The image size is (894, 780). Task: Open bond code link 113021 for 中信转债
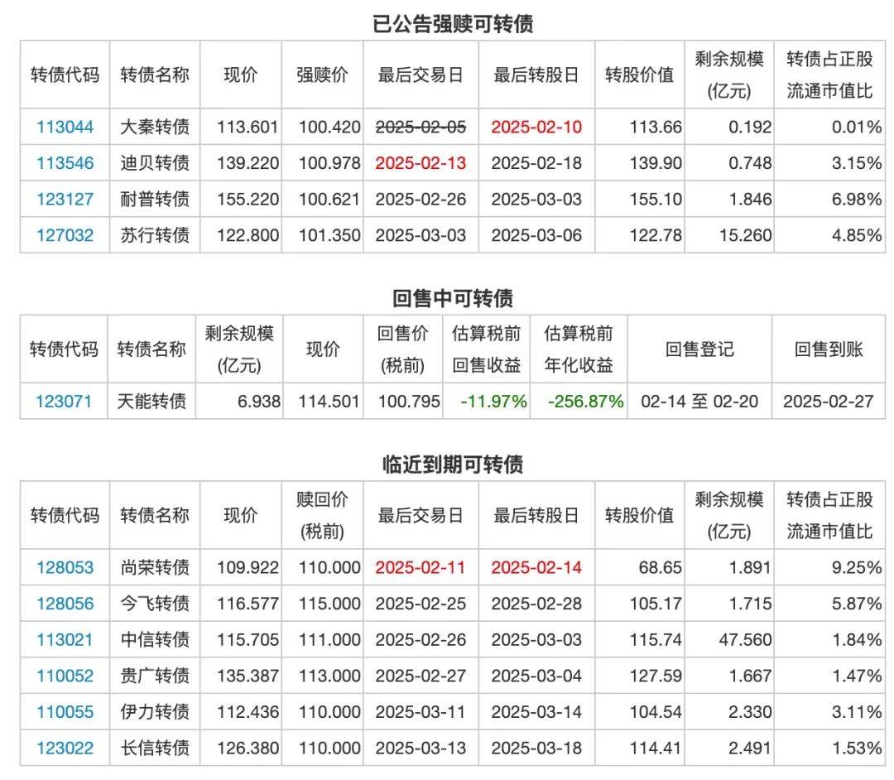coord(64,639)
